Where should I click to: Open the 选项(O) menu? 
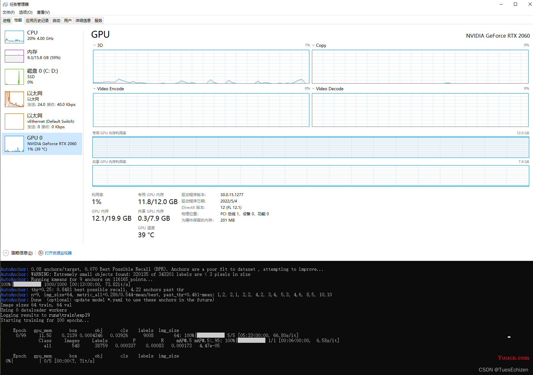(x=26, y=12)
